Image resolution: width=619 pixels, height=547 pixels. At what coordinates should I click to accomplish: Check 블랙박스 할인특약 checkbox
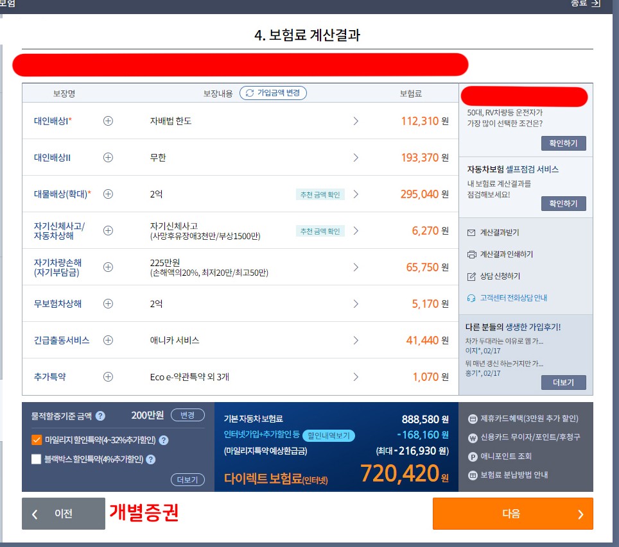37,459
